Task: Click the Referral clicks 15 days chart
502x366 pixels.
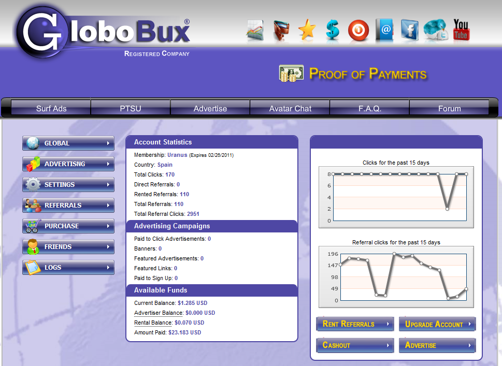Action: pyautogui.click(x=396, y=277)
